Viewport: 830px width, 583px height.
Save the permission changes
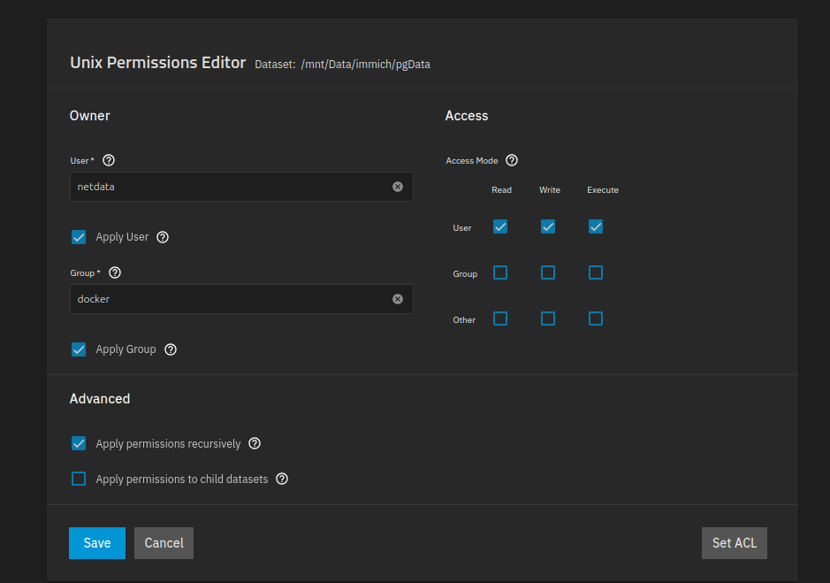click(97, 543)
